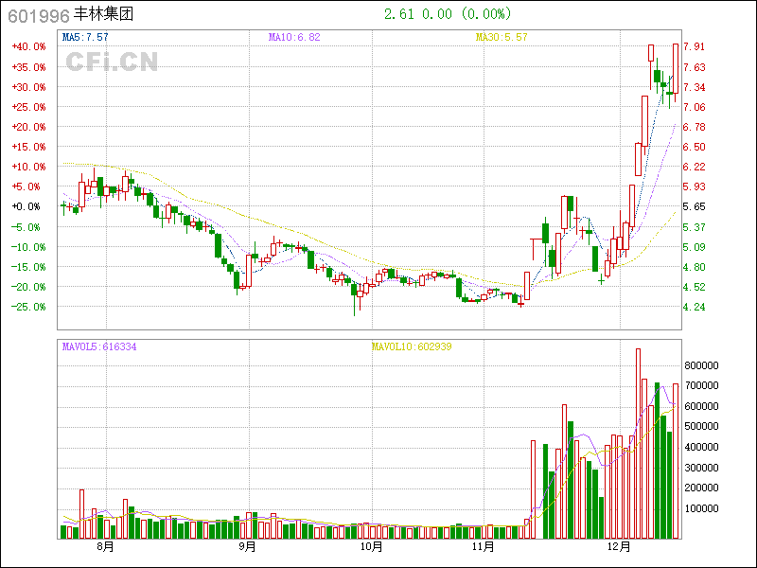The width and height of the screenshot is (757, 568).
Task: Click the CFi.CN watermark logo
Action: [111, 62]
